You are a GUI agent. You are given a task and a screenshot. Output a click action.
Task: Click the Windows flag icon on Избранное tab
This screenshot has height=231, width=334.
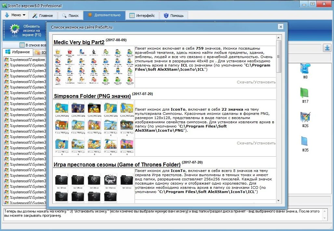[x=8, y=52]
